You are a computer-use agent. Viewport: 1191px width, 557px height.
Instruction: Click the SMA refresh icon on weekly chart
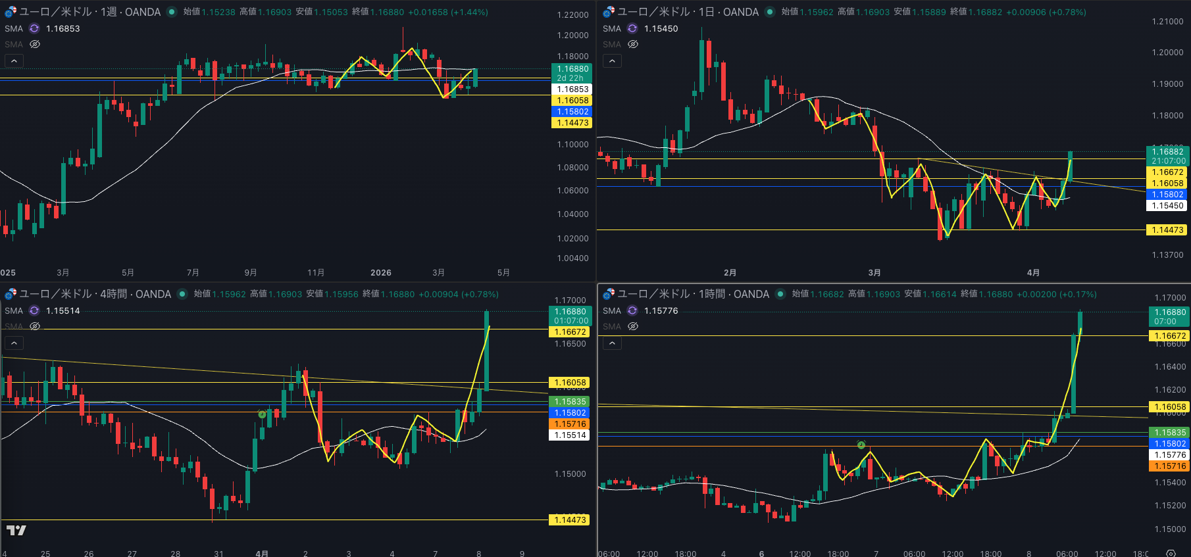pos(34,28)
